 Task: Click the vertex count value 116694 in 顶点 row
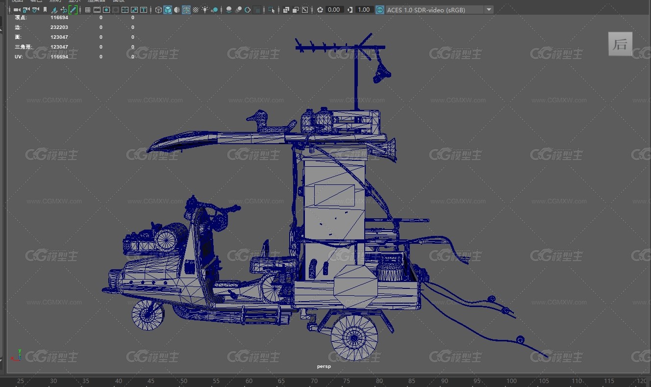(59, 18)
